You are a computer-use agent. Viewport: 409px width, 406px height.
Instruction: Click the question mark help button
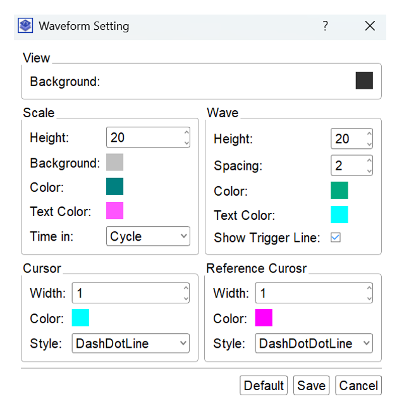(325, 26)
